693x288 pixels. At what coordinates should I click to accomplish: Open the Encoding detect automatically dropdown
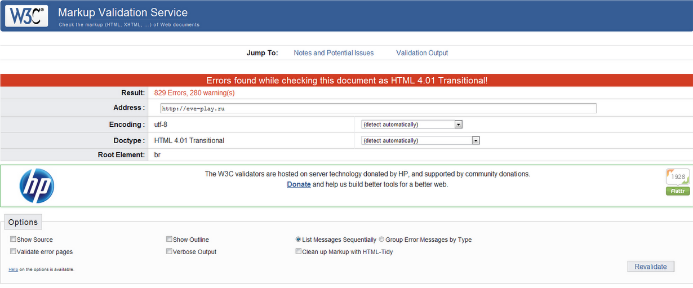[412, 125]
